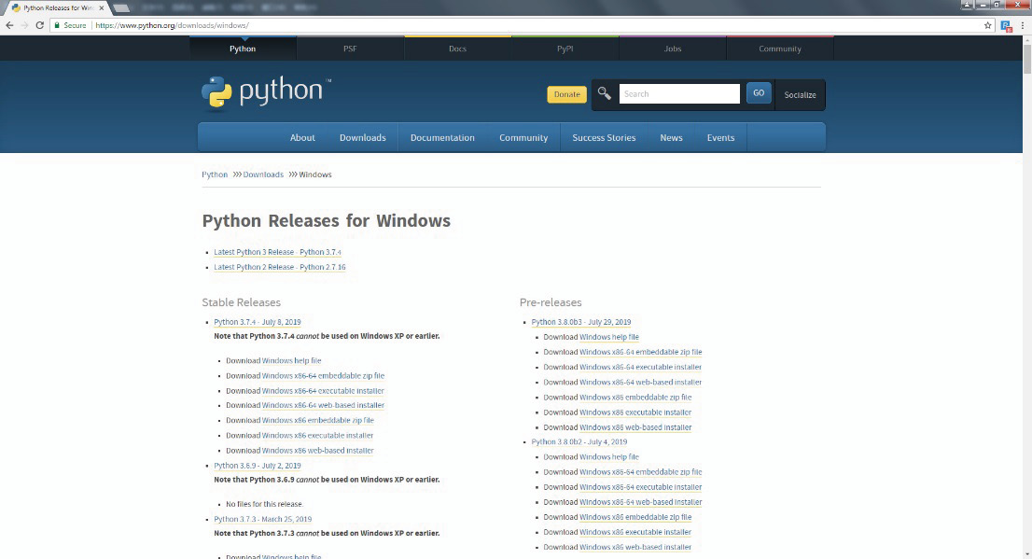Download 3.8.0b2 x86-64 executable installer
Screen dimensions: 1032x559
coord(640,487)
